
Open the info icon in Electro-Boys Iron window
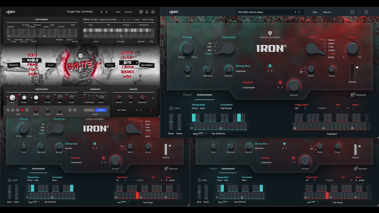(x=366, y=12)
